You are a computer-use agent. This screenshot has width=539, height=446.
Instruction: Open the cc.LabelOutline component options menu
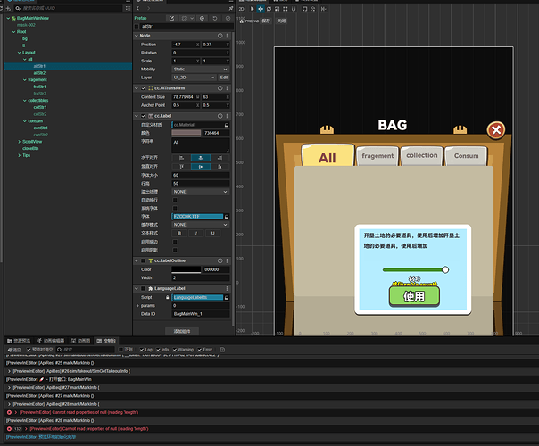(x=227, y=260)
